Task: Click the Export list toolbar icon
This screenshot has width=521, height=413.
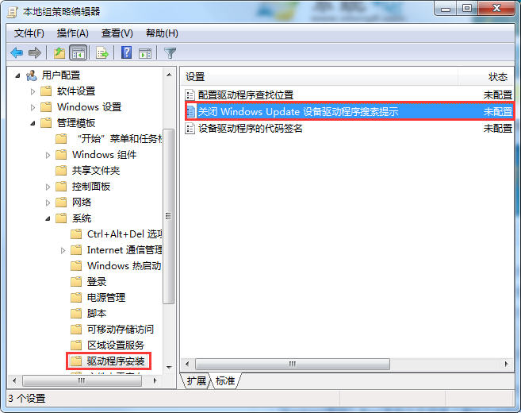Action: [102, 53]
